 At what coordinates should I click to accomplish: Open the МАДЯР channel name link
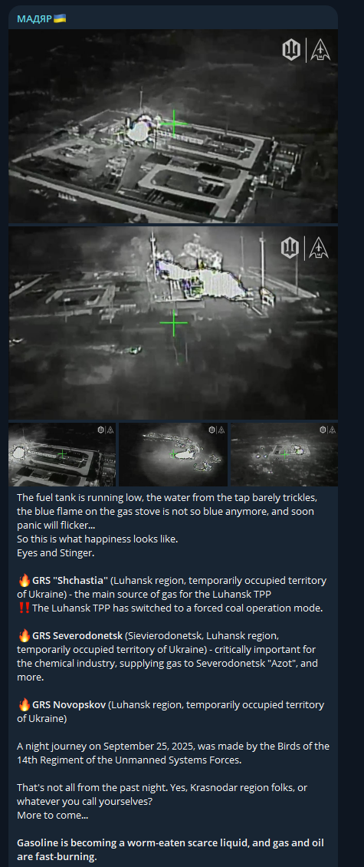[x=34, y=19]
